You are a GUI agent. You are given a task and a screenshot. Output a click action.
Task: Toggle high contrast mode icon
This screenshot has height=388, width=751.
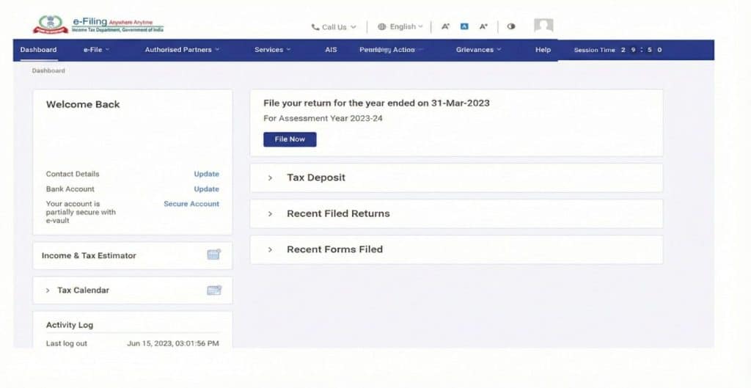tap(511, 27)
